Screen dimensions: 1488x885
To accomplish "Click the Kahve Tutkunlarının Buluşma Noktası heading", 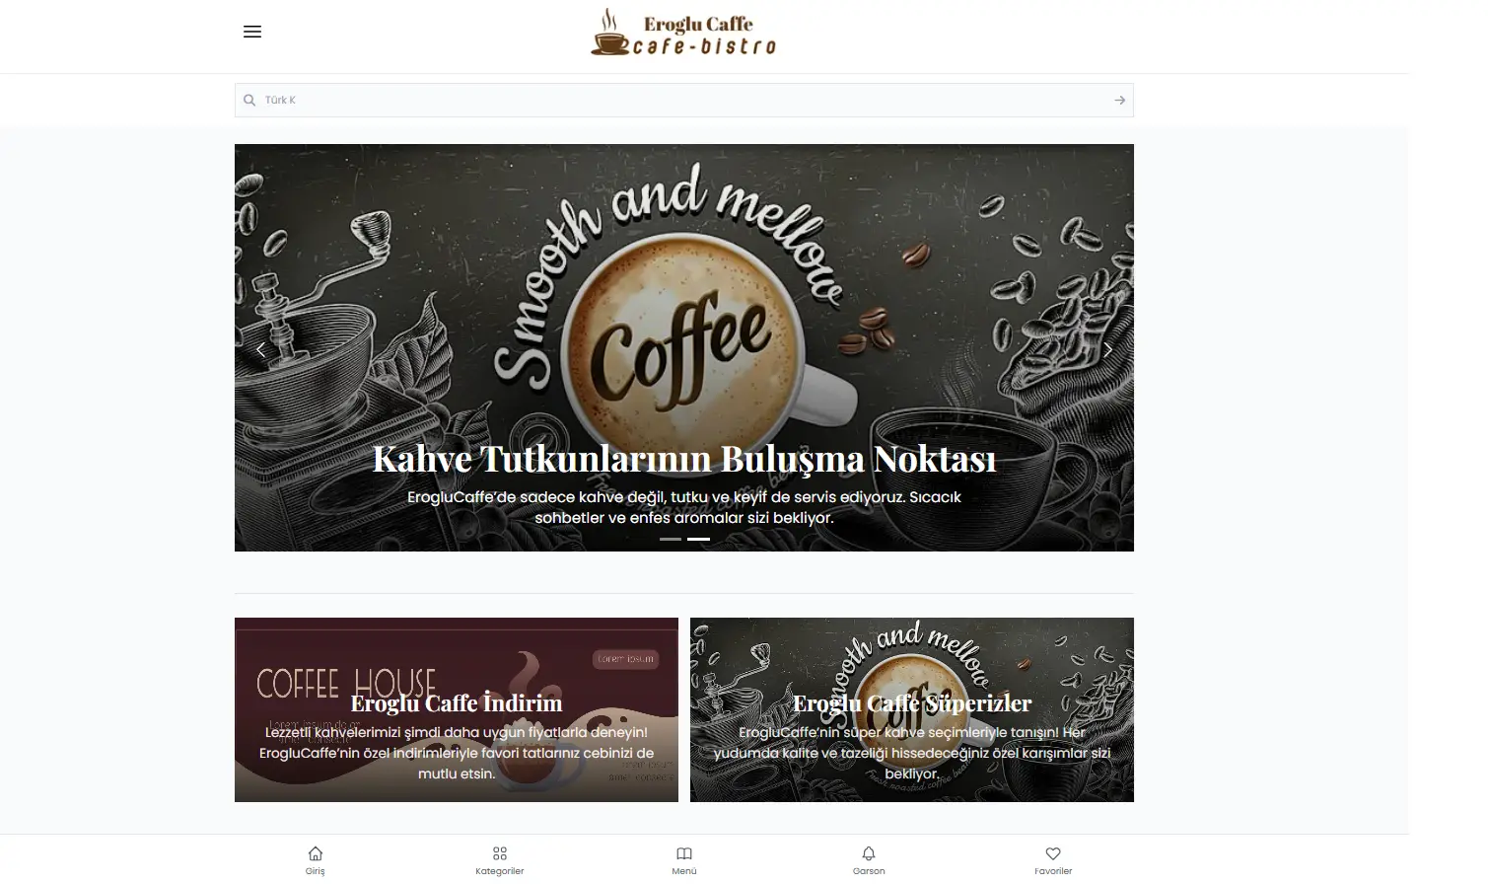I will point(684,459).
